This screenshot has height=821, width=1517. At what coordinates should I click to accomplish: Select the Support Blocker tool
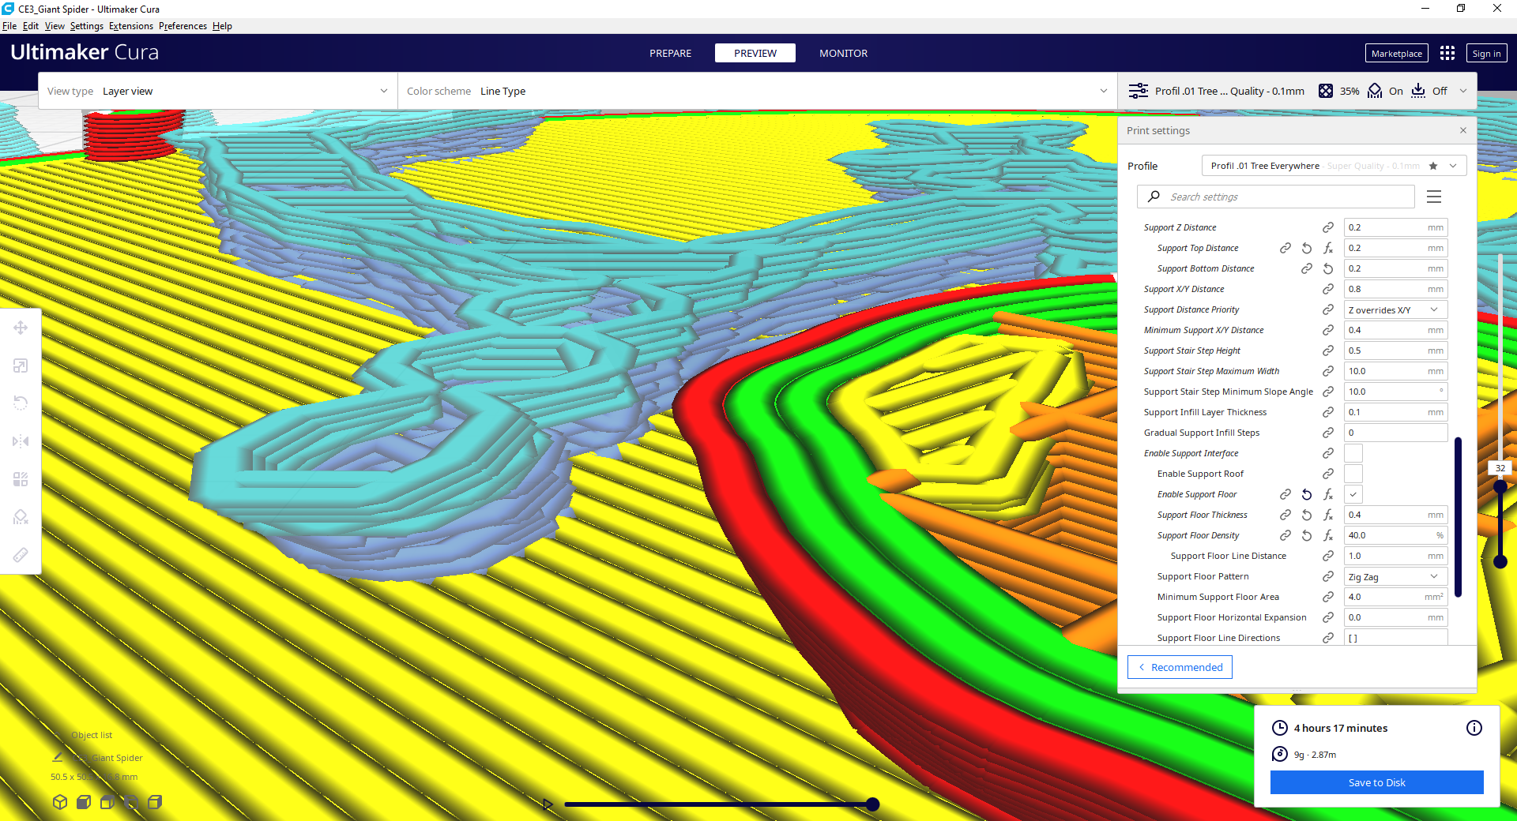21,516
